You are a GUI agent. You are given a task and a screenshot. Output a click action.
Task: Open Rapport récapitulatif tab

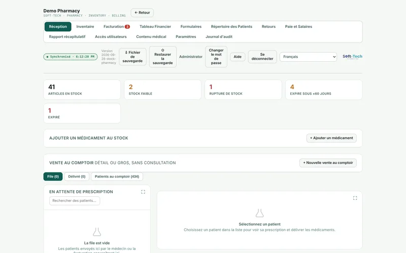pyautogui.click(x=67, y=36)
